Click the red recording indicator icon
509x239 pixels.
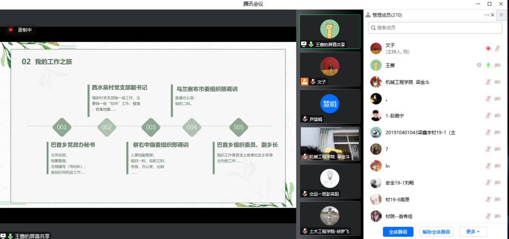click(x=11, y=30)
